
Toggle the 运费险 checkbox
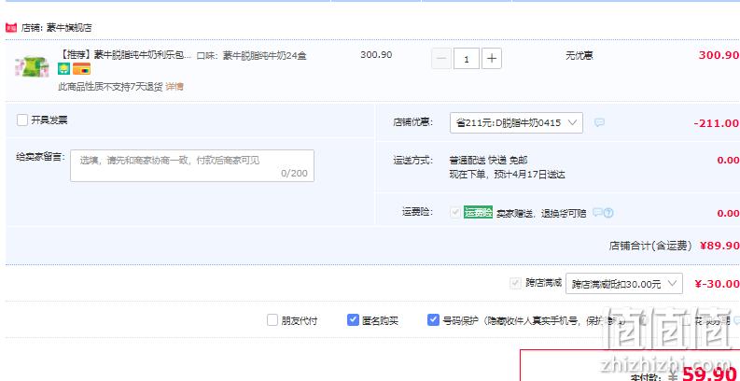coord(455,213)
